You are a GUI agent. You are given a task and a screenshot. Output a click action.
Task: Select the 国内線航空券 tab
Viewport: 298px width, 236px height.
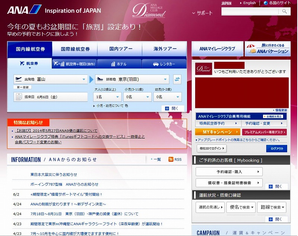point(30,49)
